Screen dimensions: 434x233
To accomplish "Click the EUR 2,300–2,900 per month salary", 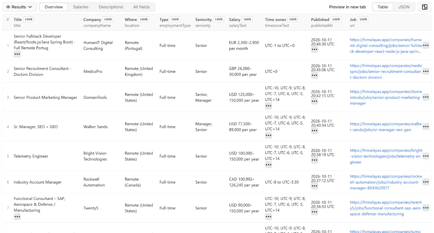I will pyautogui.click(x=244, y=45).
